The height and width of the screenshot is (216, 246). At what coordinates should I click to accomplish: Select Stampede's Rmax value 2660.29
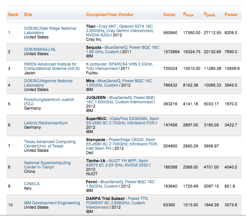point(190,146)
